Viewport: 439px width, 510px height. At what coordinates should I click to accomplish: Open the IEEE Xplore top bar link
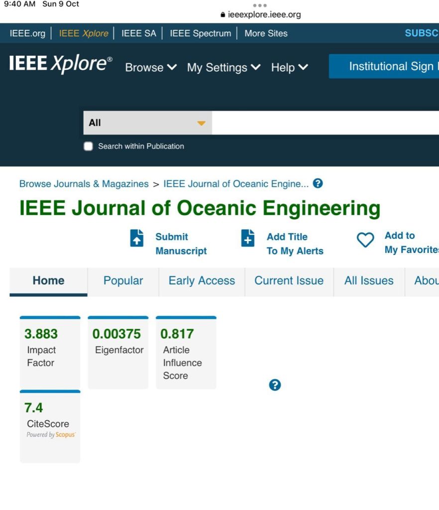[84, 33]
